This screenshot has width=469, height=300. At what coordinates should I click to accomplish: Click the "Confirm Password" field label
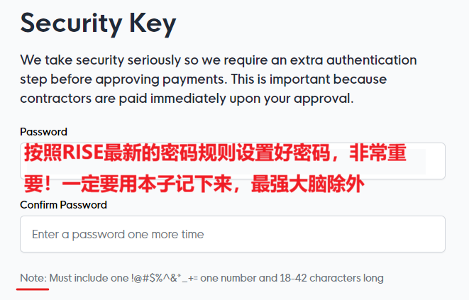coord(63,205)
